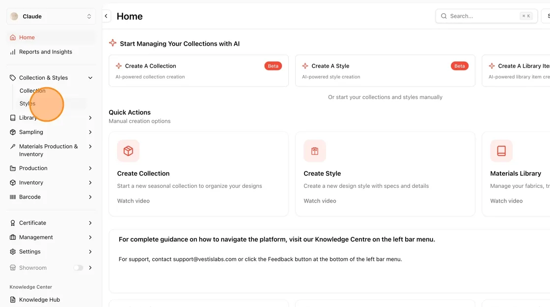550x307 pixels.
Task: Expand the Showroom section chevron
Action: point(90,268)
